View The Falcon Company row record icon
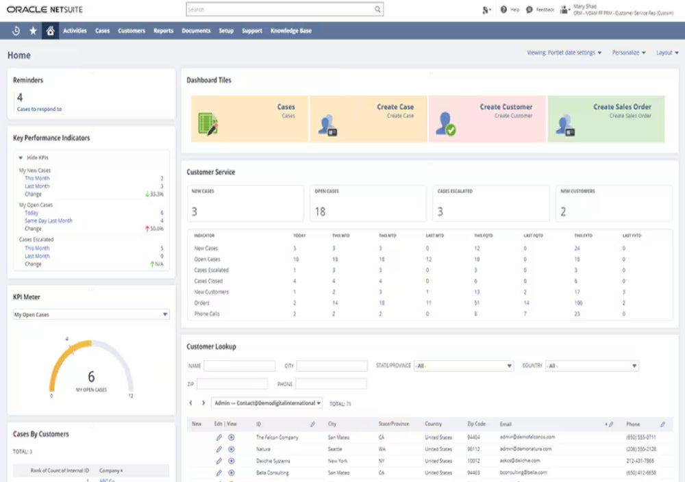Viewport: 685px width, 482px height. (x=232, y=437)
